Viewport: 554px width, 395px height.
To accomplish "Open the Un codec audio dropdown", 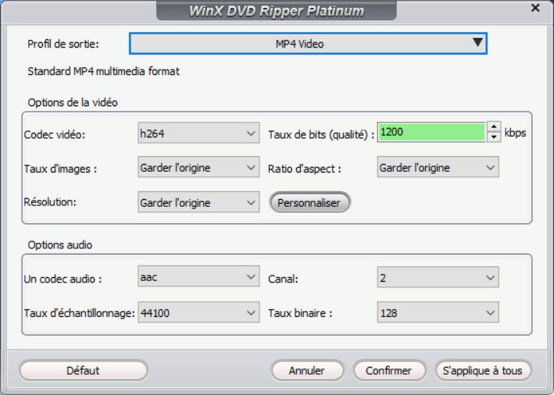I will 198,276.
